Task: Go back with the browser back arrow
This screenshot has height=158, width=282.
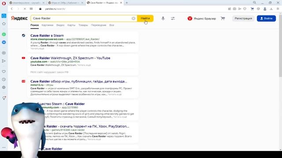Action: 12,9
